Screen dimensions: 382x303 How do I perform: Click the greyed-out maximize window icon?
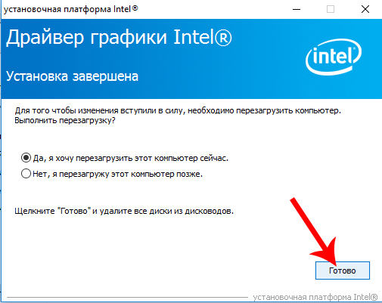(x=331, y=9)
